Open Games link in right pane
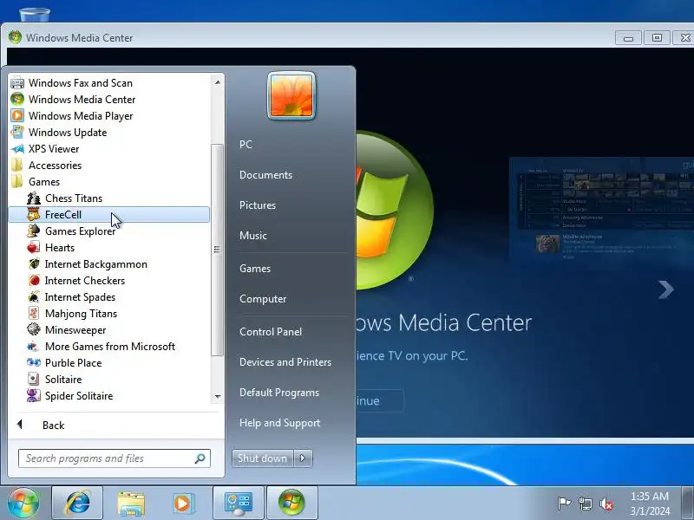This screenshot has height=520, width=694. [255, 269]
